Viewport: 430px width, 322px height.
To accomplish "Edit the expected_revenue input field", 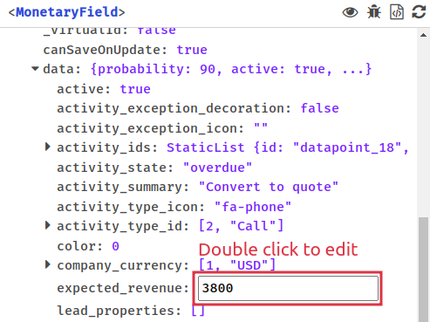I will point(288,288).
